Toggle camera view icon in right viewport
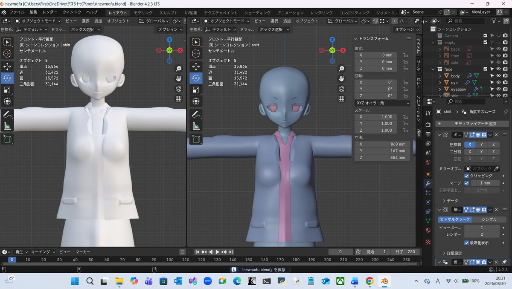The image size is (512, 289). 341,89
